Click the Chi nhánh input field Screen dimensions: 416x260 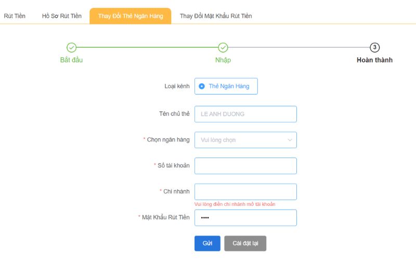[x=245, y=191]
